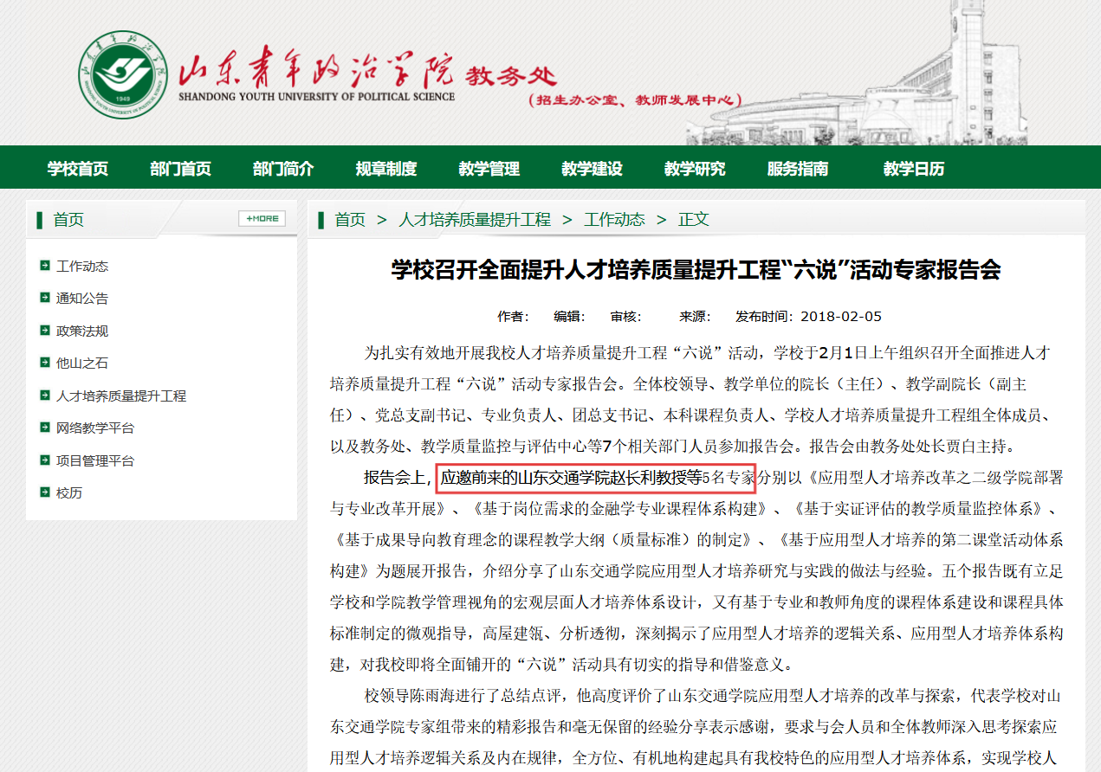Go to 教学建设 in the navigation bar
The image size is (1101, 772).
(592, 169)
